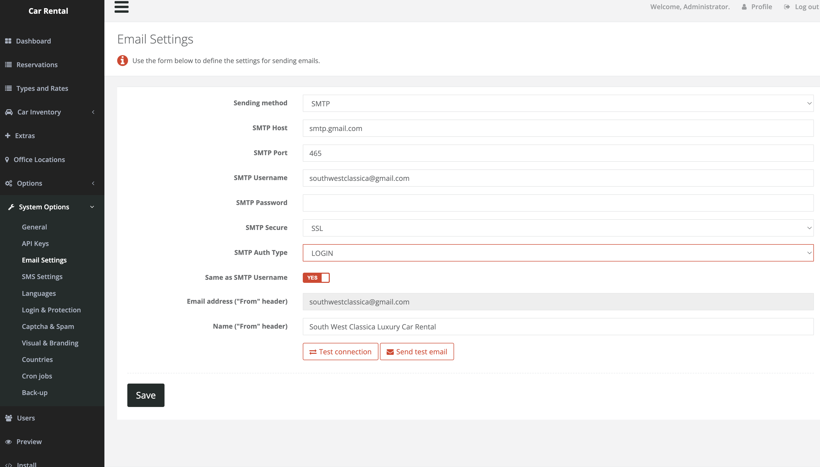The image size is (820, 467).
Task: Click the Car Rental logo title
Action: [x=48, y=11]
